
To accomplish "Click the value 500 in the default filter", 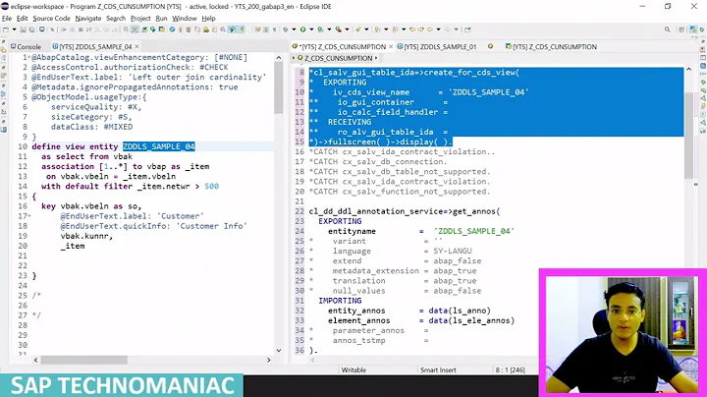I will (x=211, y=187).
